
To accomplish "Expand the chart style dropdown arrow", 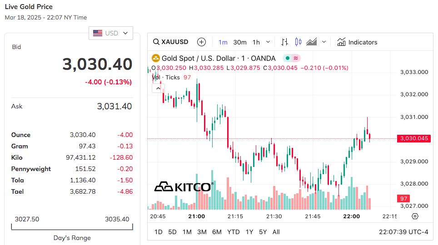I will tap(324, 42).
